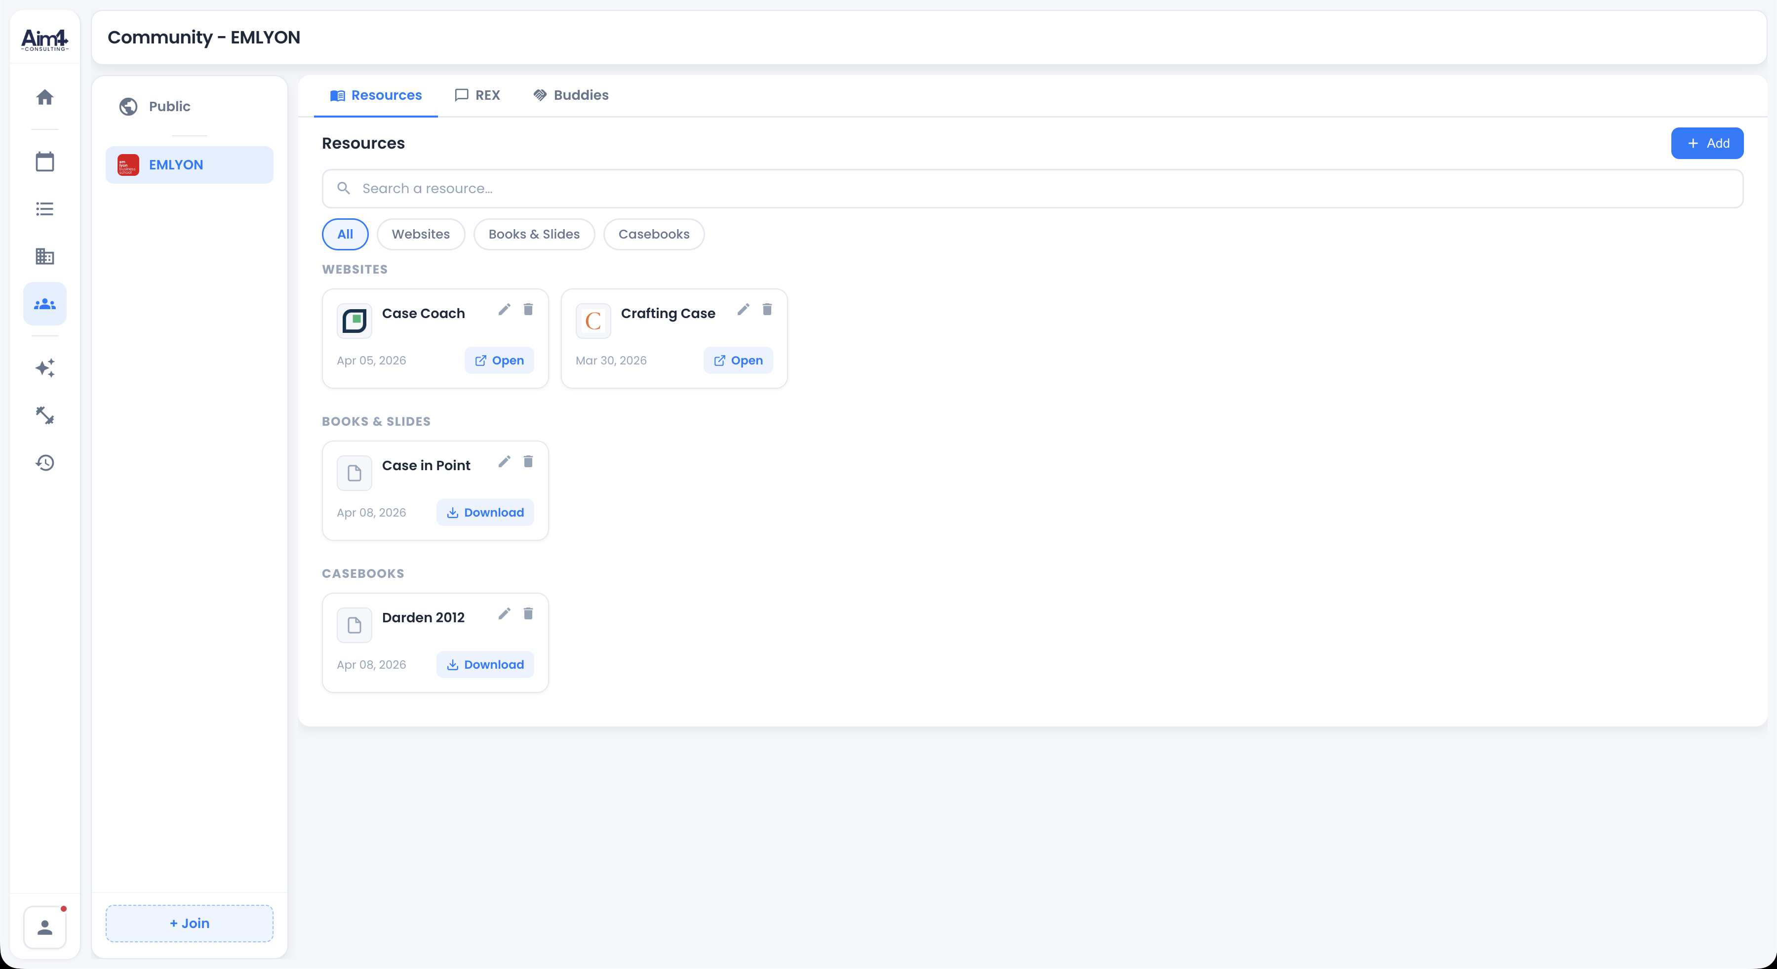Filter resources by Books & Slides
Image resolution: width=1777 pixels, height=969 pixels.
click(534, 235)
